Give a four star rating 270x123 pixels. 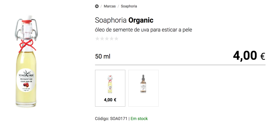point(112,39)
